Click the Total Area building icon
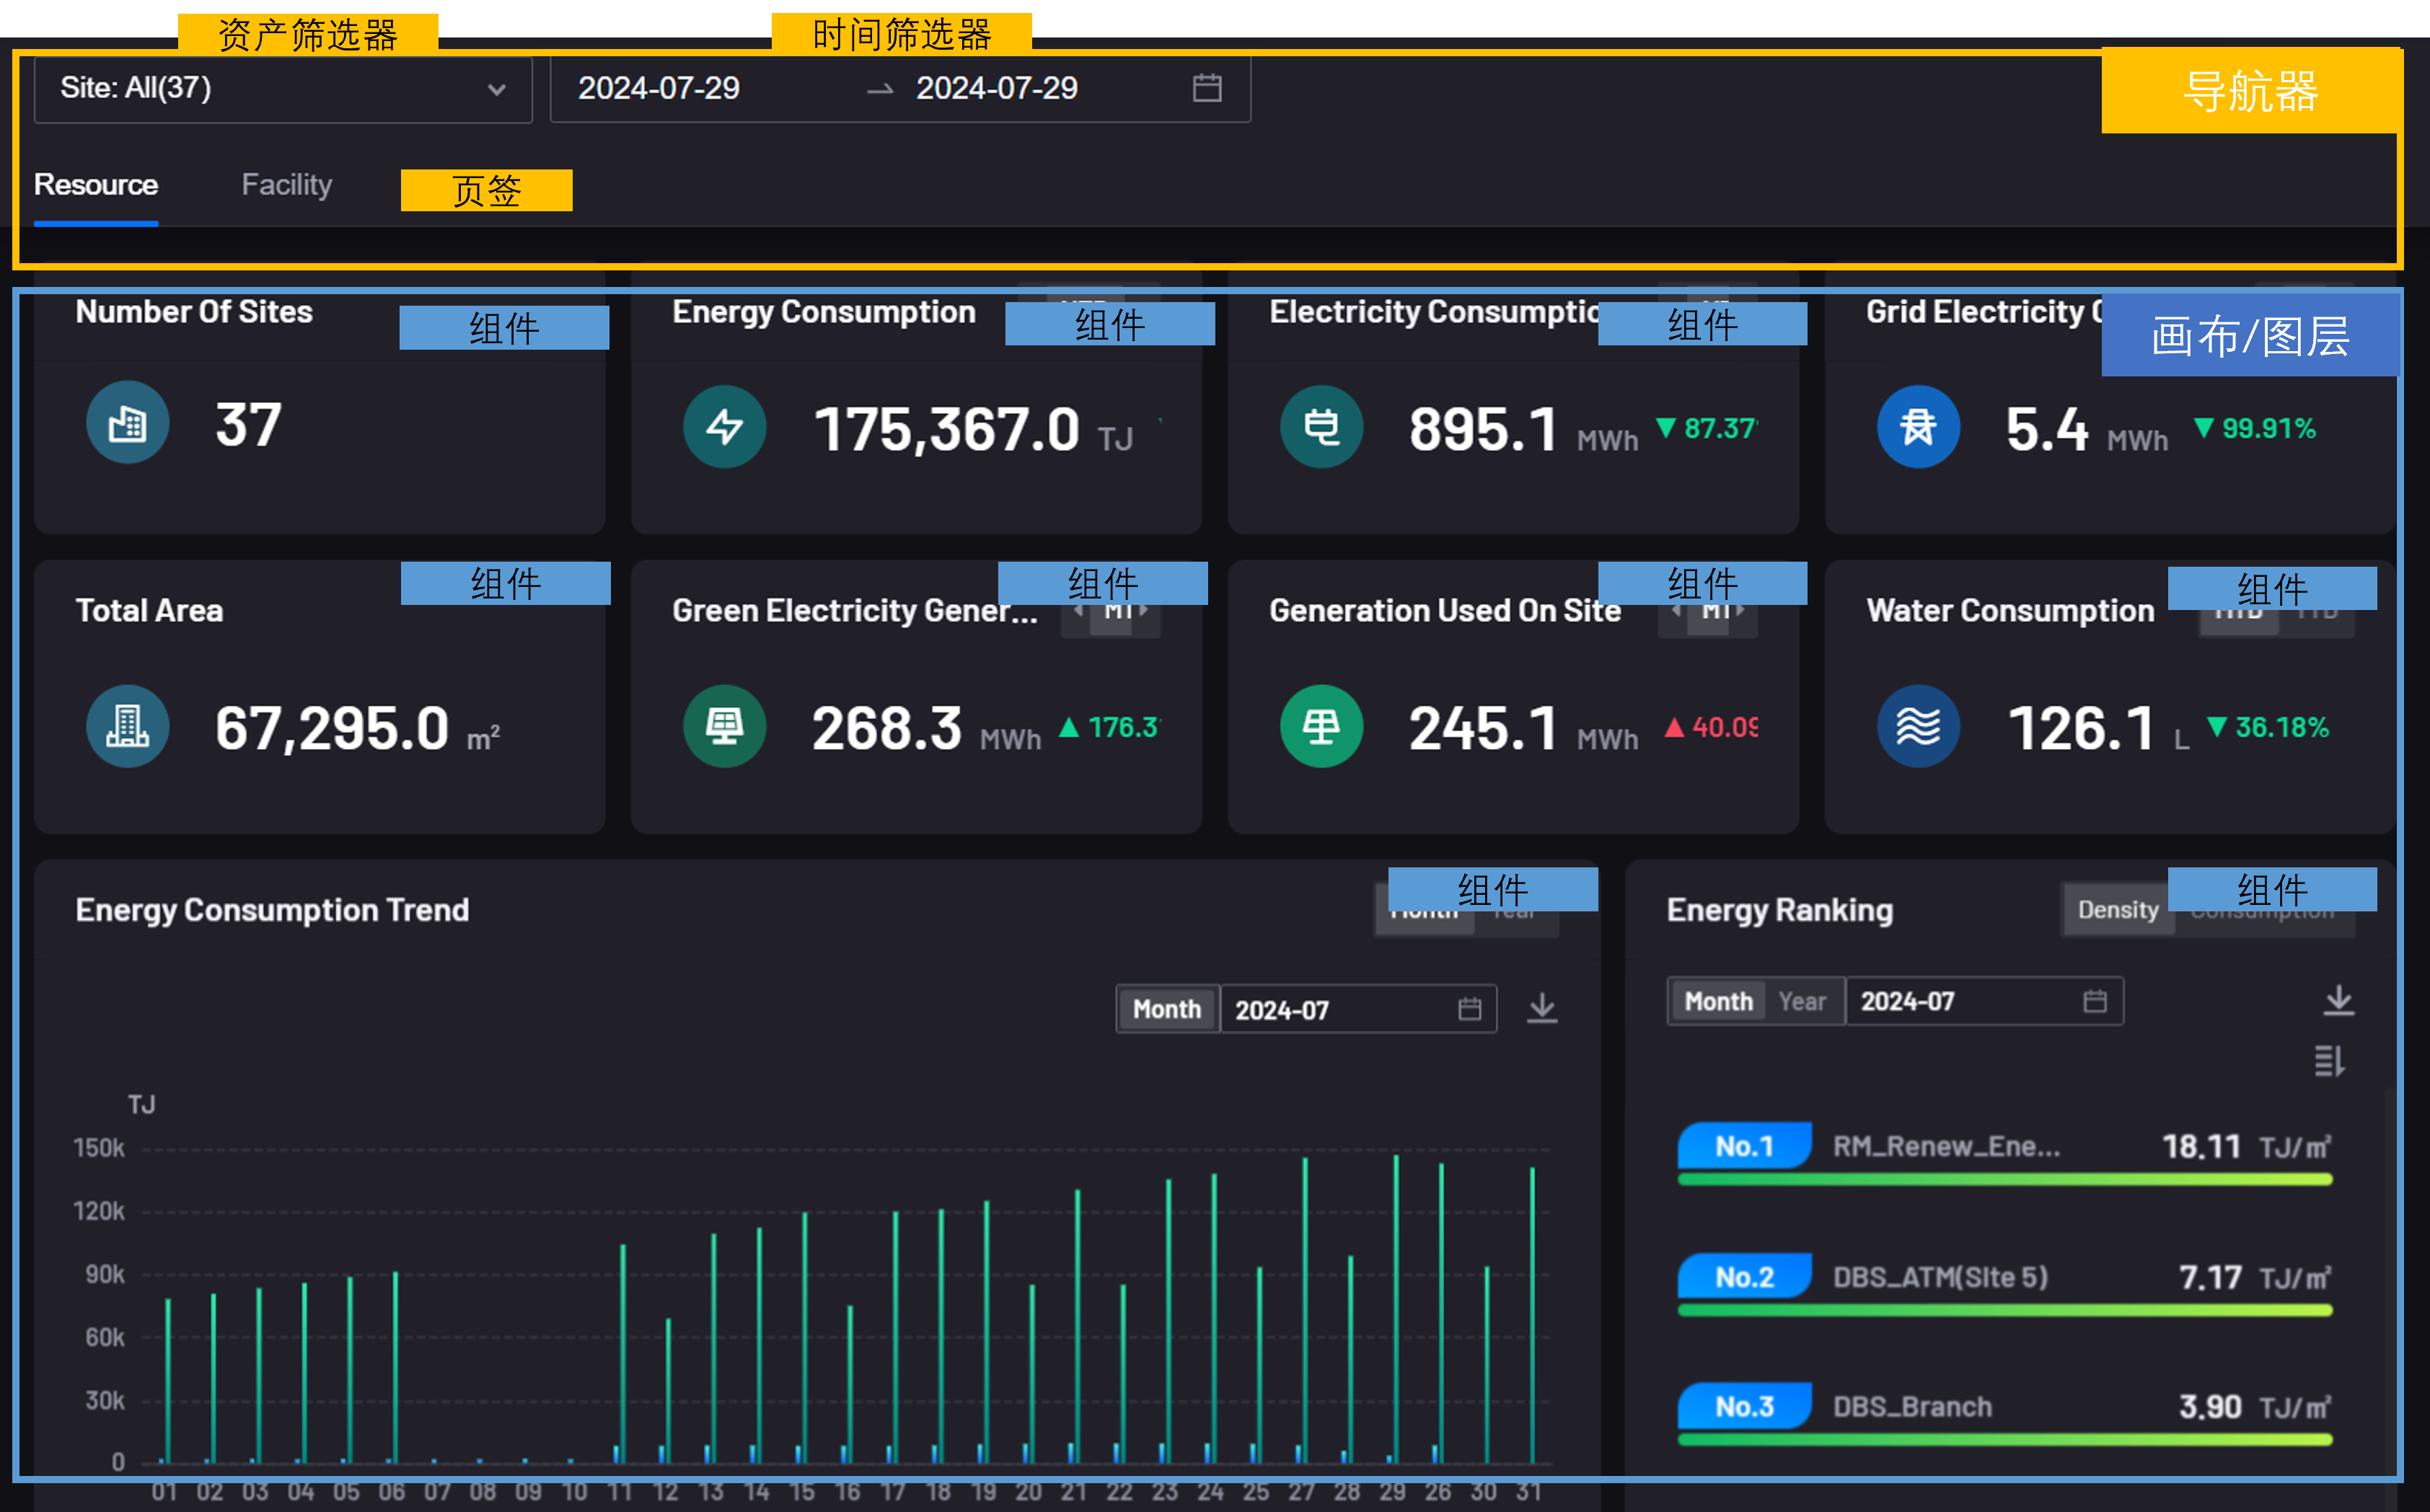This screenshot has width=2430, height=1512. pyautogui.click(x=127, y=727)
